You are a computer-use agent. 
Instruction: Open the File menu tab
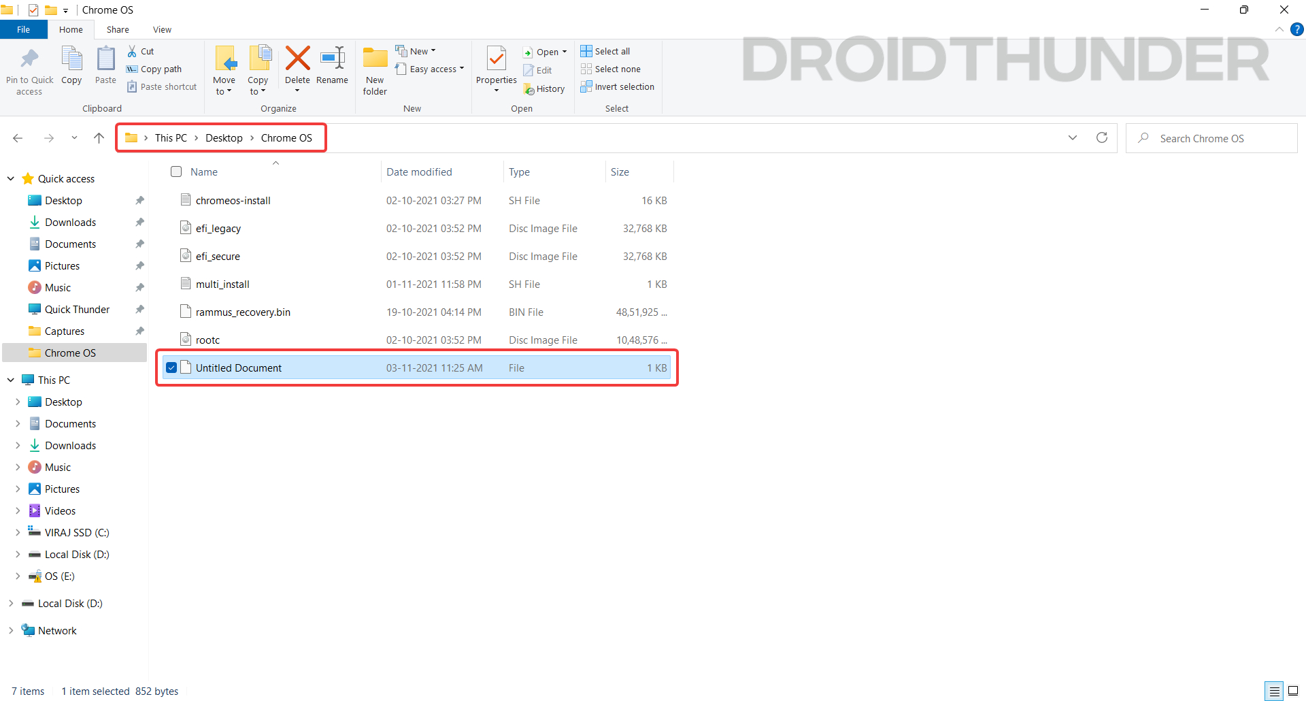(24, 29)
